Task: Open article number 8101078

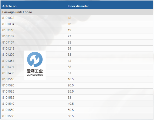Action: 8,18
